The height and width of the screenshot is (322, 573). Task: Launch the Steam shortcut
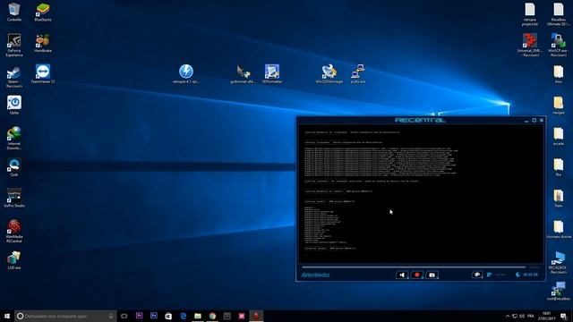point(14,76)
